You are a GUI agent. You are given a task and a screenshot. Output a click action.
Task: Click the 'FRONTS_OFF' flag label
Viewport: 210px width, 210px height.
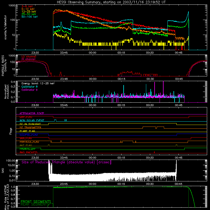pos(28,149)
